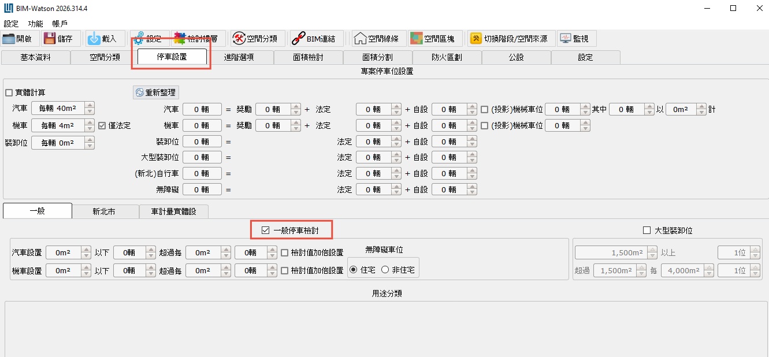Enable the 實體計算 checkbox
This screenshot has width=769, height=357.
coord(9,92)
